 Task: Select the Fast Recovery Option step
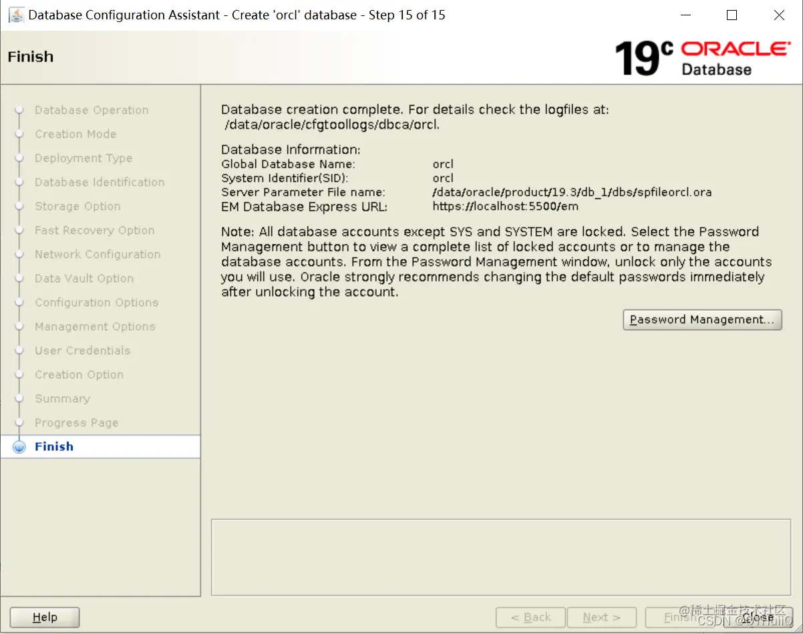pos(94,230)
